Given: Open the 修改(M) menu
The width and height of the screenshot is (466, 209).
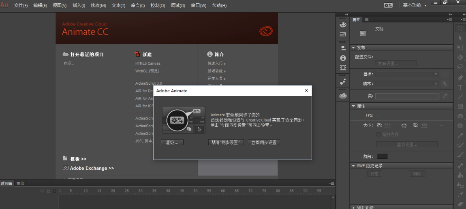Looking at the screenshot, I should (98, 5).
